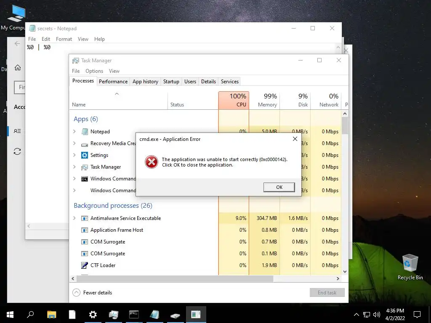This screenshot has height=323, width=431.
Task: Close the cmd.exe Application Error dialog
Action: tap(295, 139)
